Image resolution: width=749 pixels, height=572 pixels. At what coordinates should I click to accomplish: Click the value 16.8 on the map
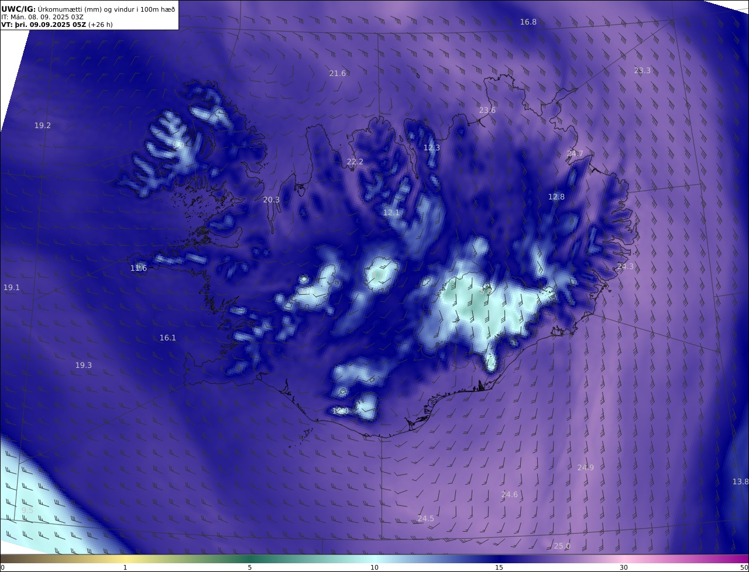coord(528,22)
